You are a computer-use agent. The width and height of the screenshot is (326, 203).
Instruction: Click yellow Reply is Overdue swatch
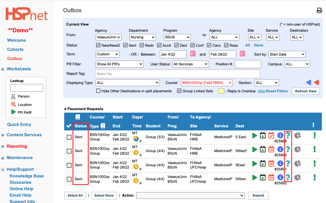click(221, 91)
